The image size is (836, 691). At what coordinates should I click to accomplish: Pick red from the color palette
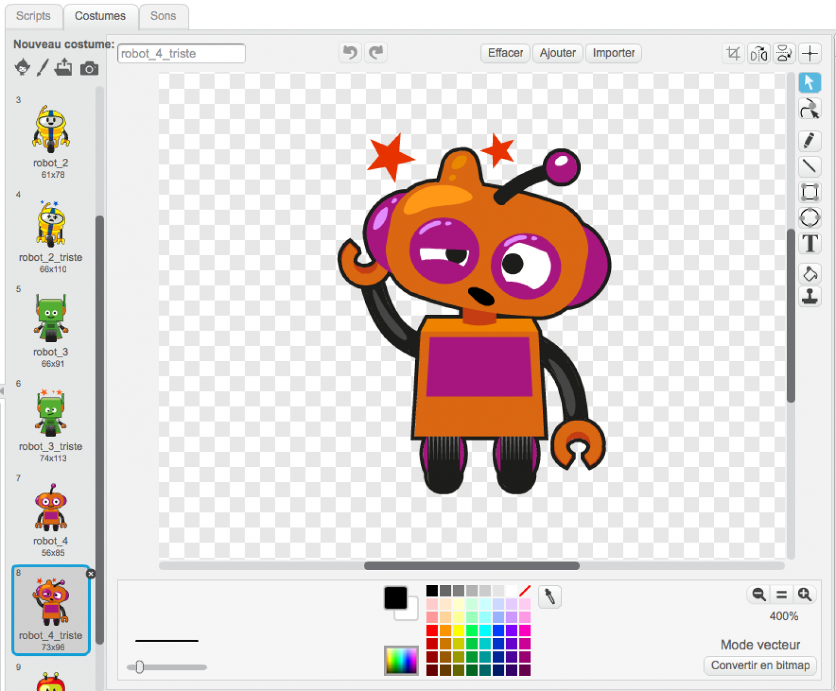(431, 629)
